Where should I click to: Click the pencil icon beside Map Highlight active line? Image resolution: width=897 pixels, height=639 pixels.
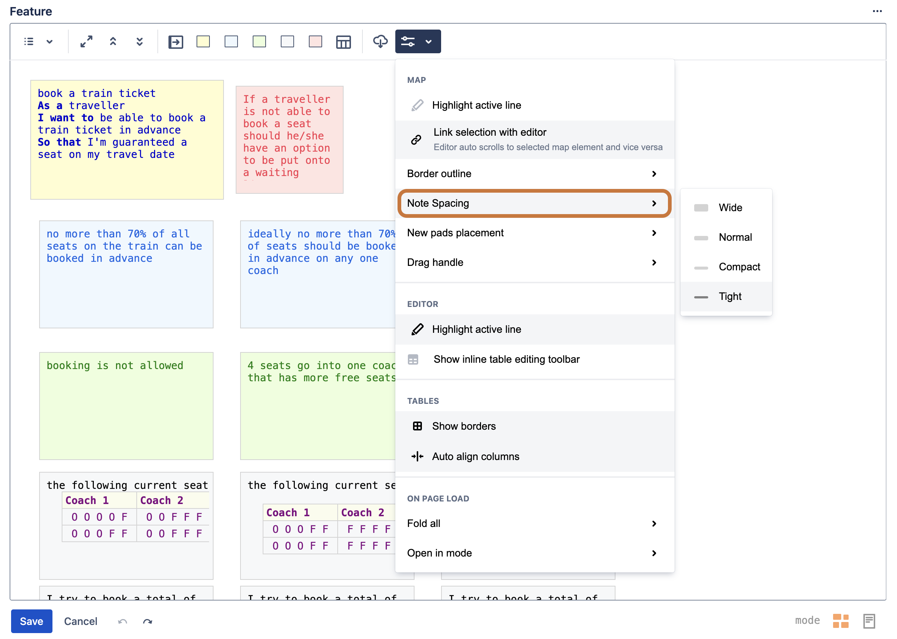pos(417,105)
